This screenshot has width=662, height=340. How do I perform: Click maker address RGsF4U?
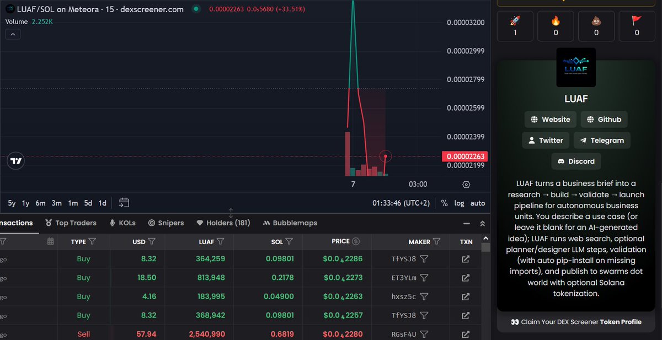(x=404, y=334)
